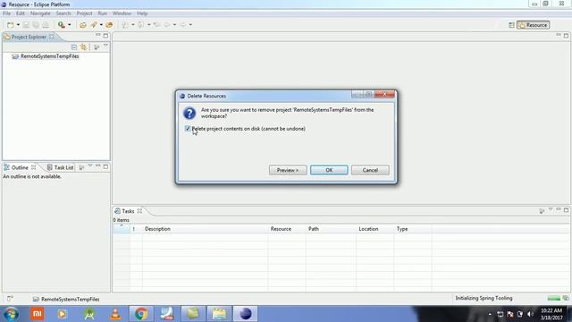Click the External Tools run icon
Screen dimensions: 572x322
pos(62,25)
